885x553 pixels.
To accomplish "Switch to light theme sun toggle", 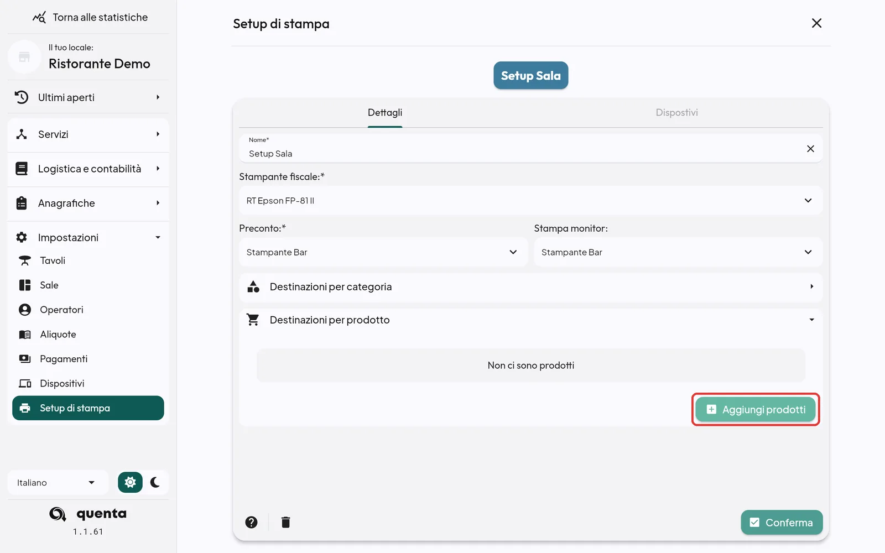I will [130, 482].
